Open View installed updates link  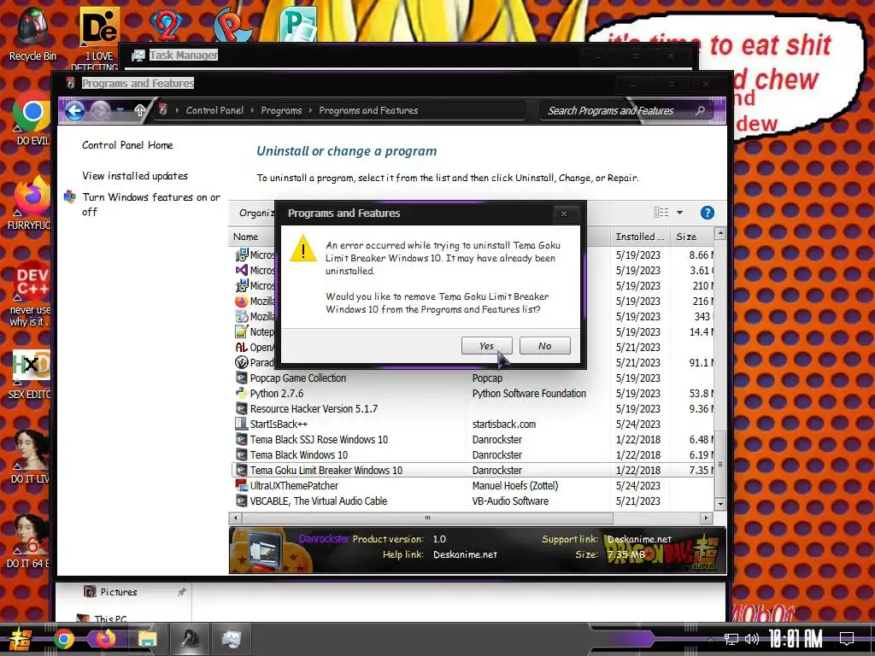pos(135,176)
